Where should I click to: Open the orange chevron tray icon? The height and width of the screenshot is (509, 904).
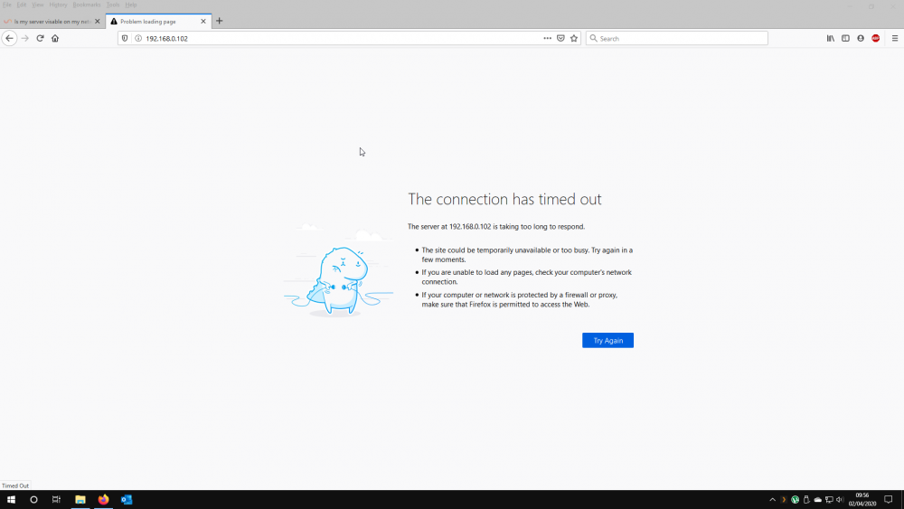(x=784, y=500)
